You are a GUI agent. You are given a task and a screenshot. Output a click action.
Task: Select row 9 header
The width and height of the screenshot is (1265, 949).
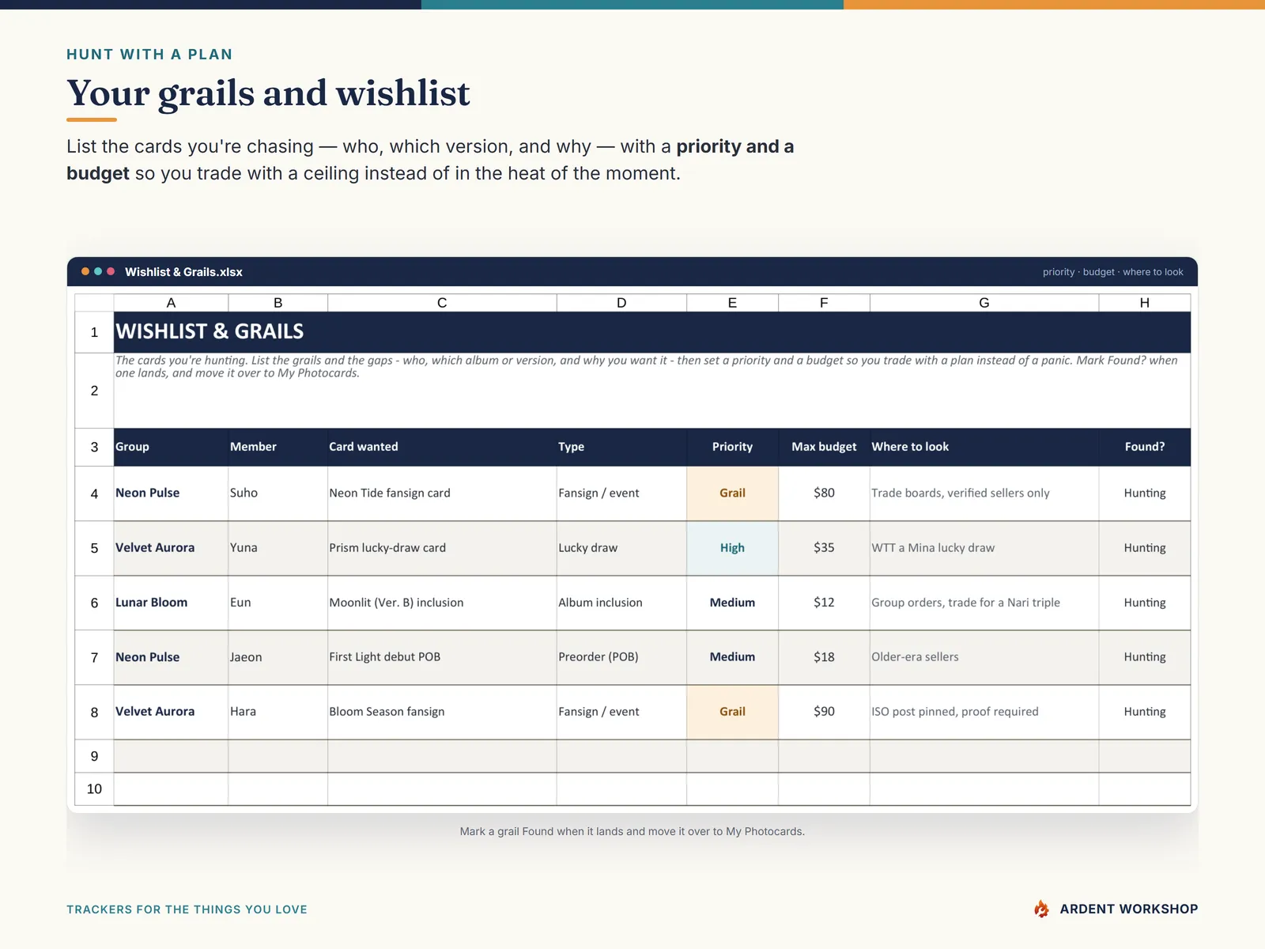(x=94, y=756)
